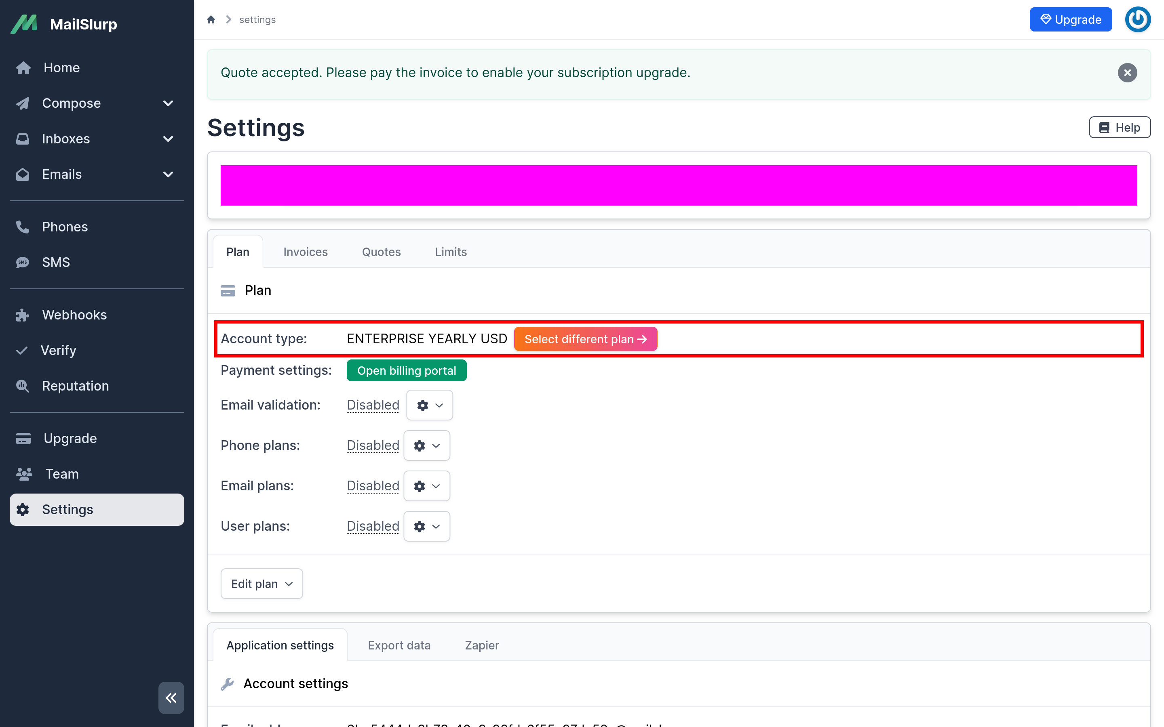Screen dimensions: 1164x727
Task: Click the Compose paper plane icon
Action: click(x=23, y=103)
